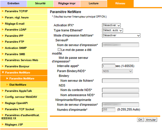The image size is (162, 135).
Task: Open Param Bindery/NDS dropdown
Action: (118, 71)
